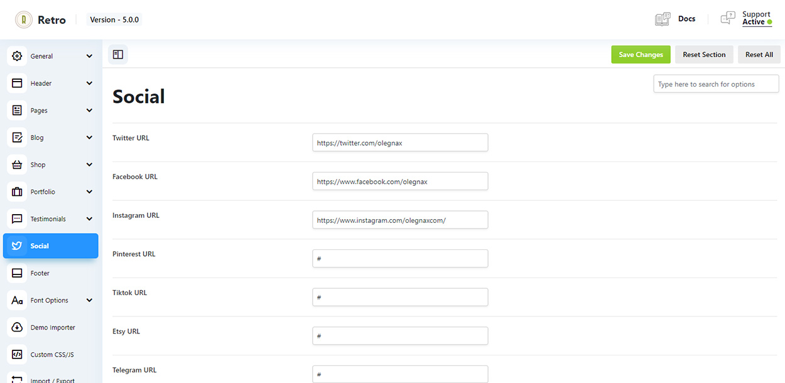Open the Header menu item
Screen dimensions: 785x383
[51, 83]
